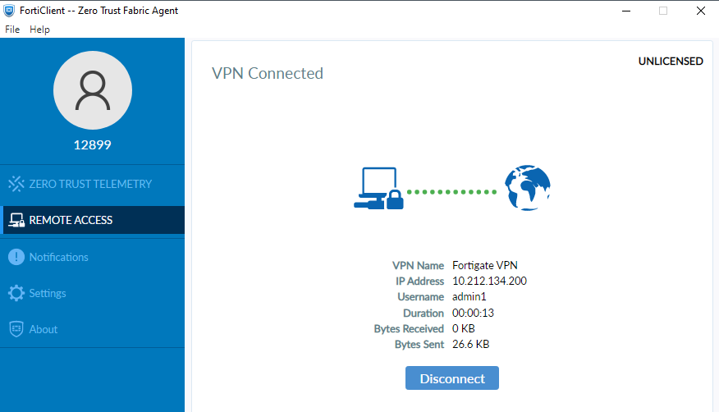Select the admin1 username value
Image resolution: width=719 pixels, height=412 pixels.
(x=469, y=296)
